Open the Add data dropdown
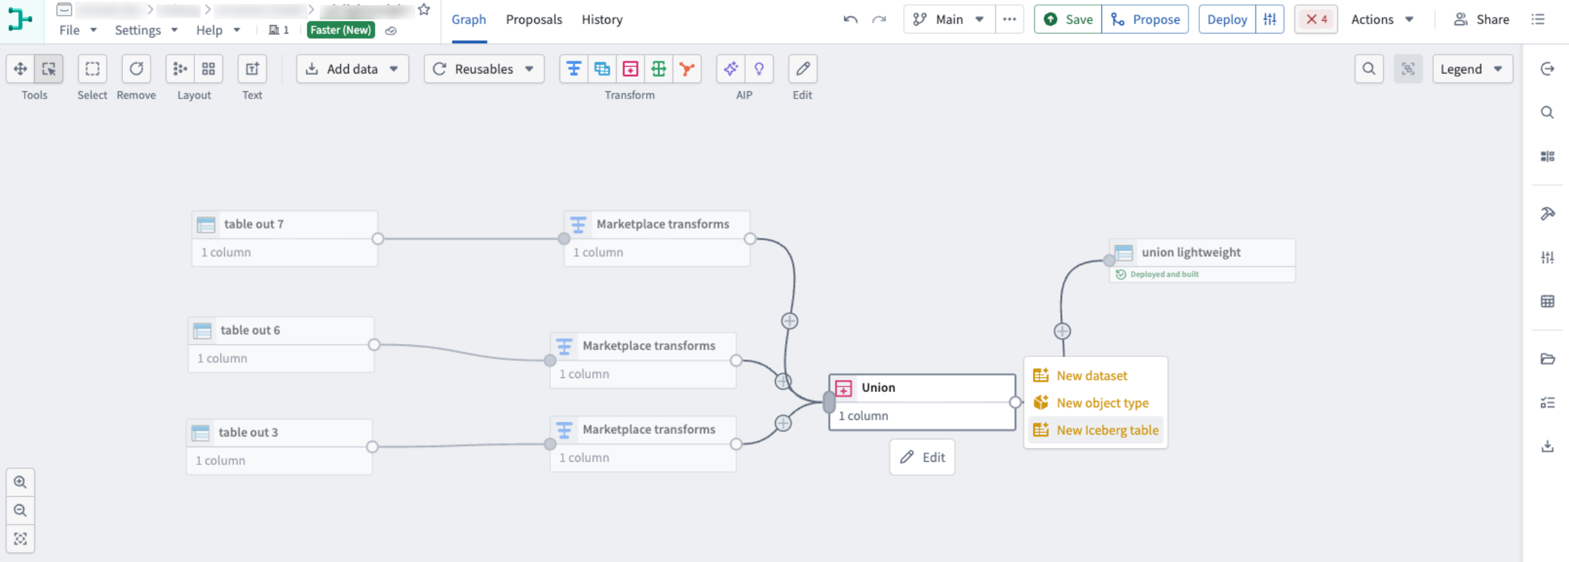1569x562 pixels. [353, 69]
